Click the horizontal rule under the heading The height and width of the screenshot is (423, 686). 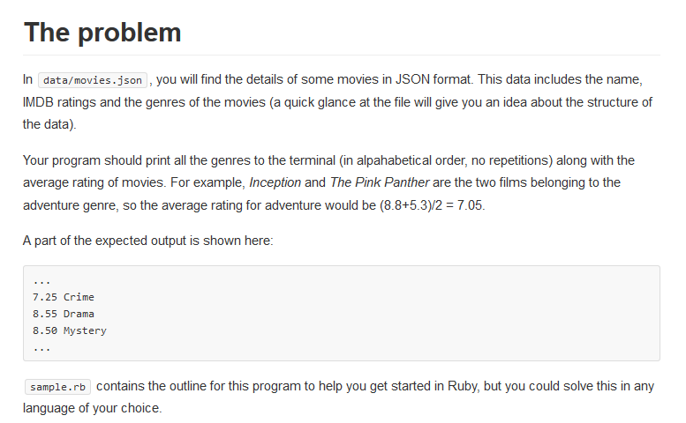(342, 56)
